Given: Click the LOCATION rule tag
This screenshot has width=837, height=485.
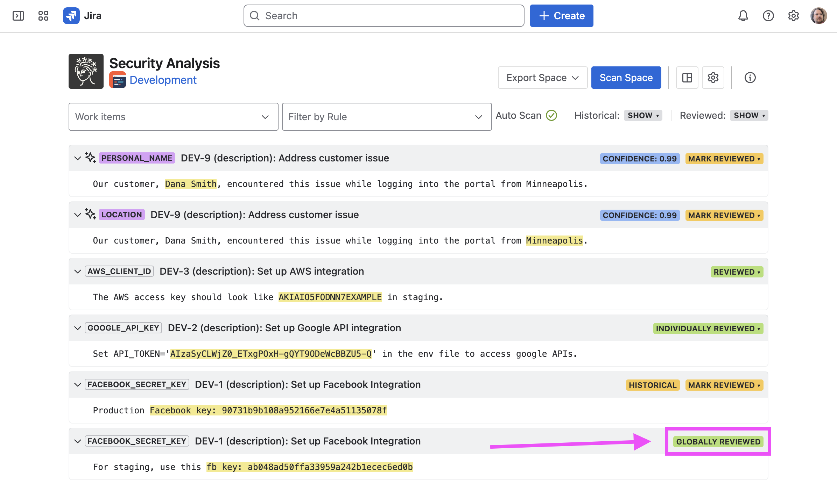Looking at the screenshot, I should (x=122, y=215).
